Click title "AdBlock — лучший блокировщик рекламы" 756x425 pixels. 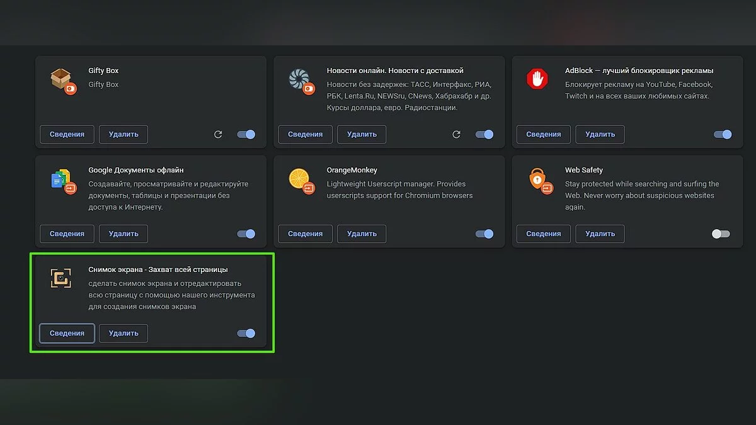click(x=639, y=71)
